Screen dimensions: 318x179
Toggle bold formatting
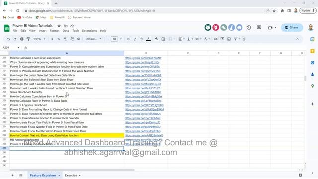[128, 39]
